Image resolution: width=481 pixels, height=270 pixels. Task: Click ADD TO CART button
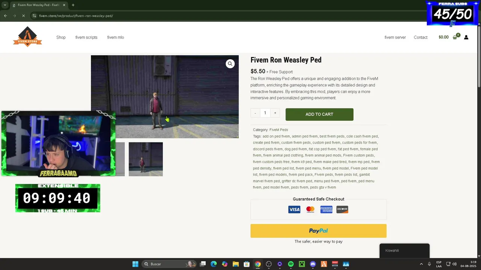coord(319,114)
